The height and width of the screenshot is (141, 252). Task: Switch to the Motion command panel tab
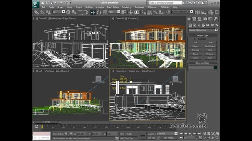pyautogui.click(x=205, y=19)
